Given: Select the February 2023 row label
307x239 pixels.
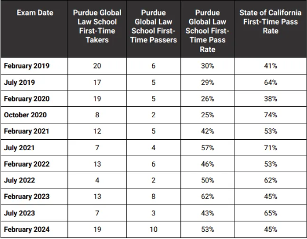Looking at the screenshot, I should [x=27, y=197].
